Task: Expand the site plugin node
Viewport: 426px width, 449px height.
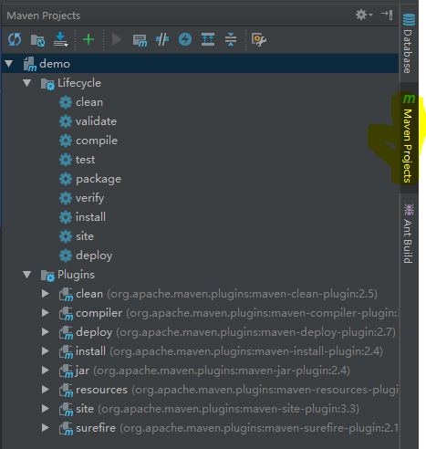Action: tap(46, 409)
